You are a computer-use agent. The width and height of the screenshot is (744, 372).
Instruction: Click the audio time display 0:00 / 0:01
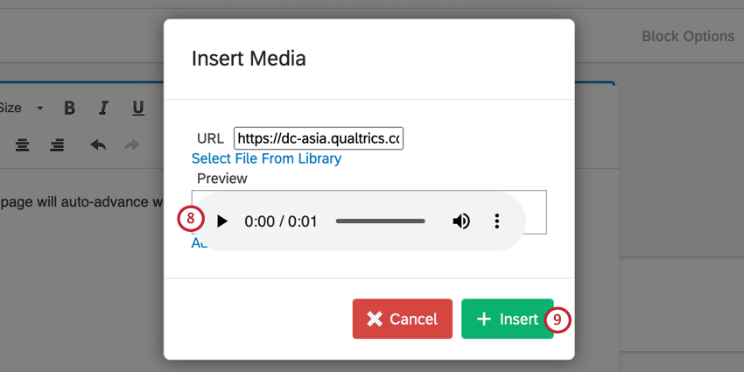point(280,221)
